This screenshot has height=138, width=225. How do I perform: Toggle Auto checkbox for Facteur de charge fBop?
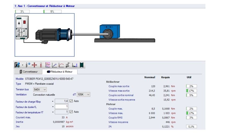[x=71, y=101]
